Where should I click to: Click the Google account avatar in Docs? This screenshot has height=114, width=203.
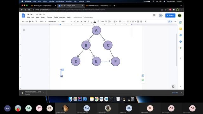pyautogui.click(x=180, y=16)
